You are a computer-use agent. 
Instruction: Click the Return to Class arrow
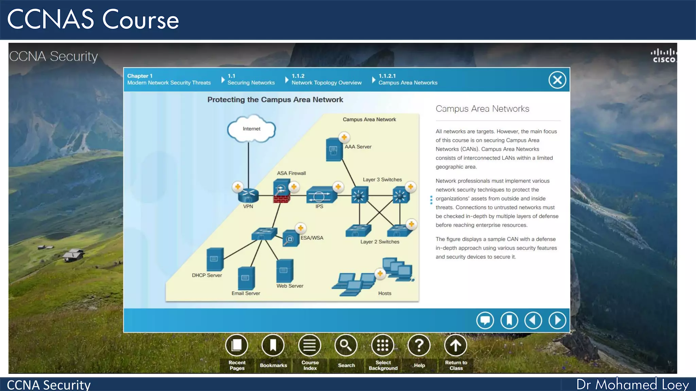click(456, 346)
